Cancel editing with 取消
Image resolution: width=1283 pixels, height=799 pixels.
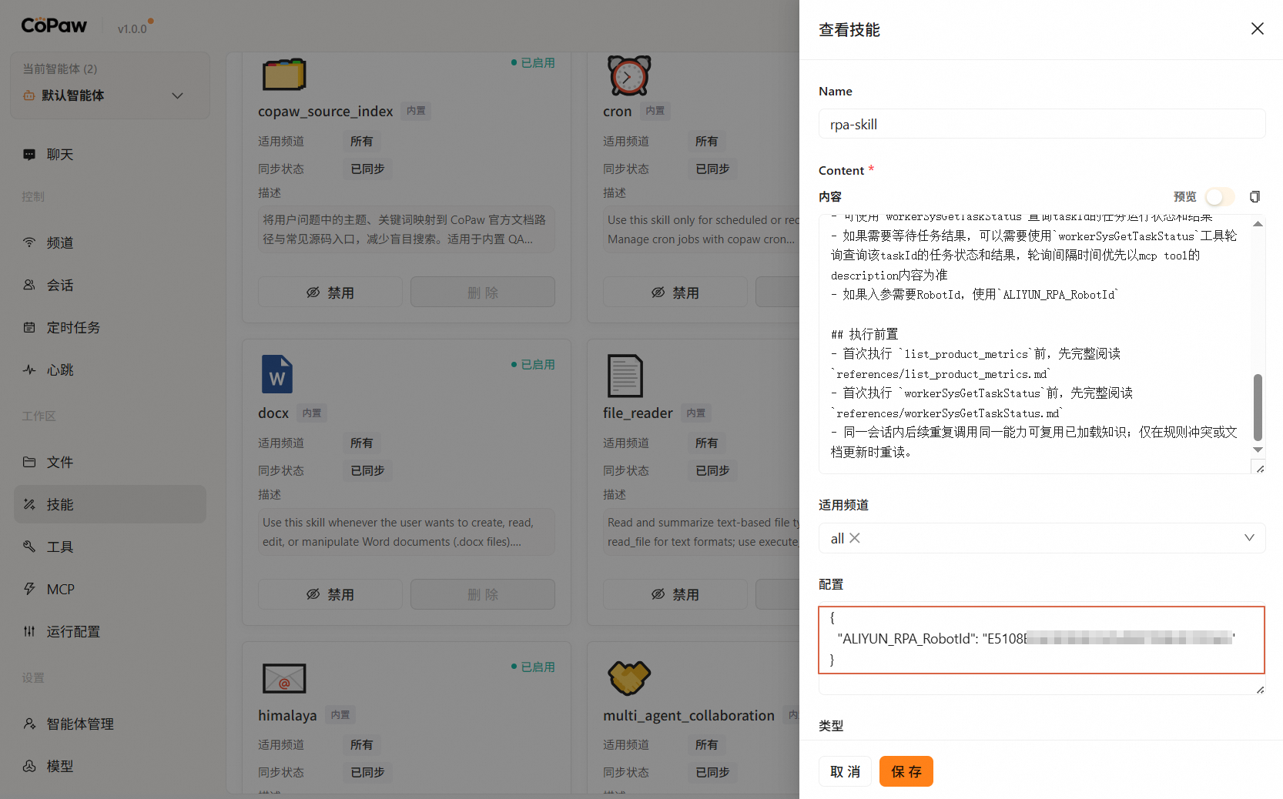pyautogui.click(x=845, y=771)
